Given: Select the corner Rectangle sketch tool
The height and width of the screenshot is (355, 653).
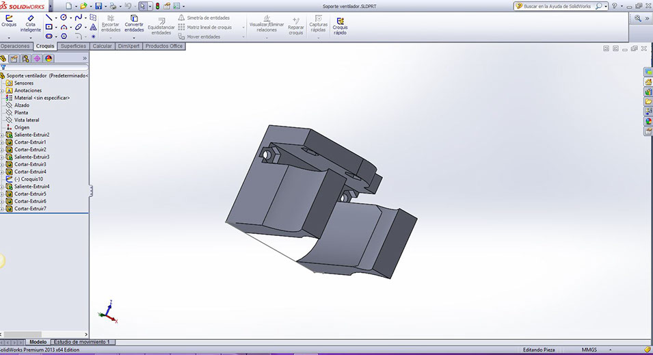Looking at the screenshot, I should tap(49, 27).
